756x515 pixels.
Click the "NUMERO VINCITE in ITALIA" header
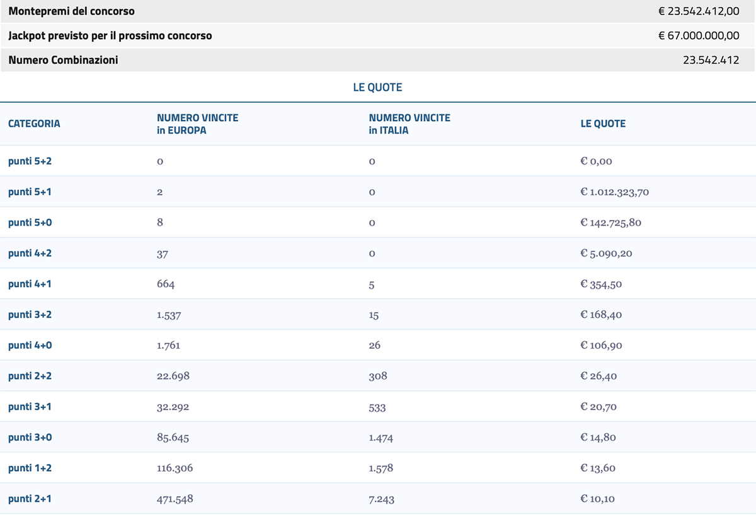[x=409, y=123]
